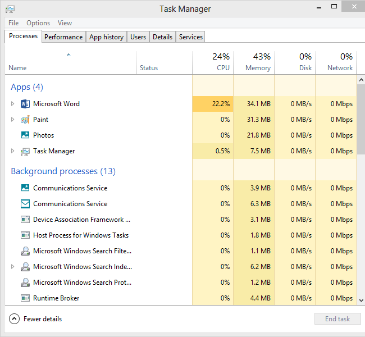Click the Windows Search Indexer icon
The height and width of the screenshot is (337, 365).
tap(25, 267)
